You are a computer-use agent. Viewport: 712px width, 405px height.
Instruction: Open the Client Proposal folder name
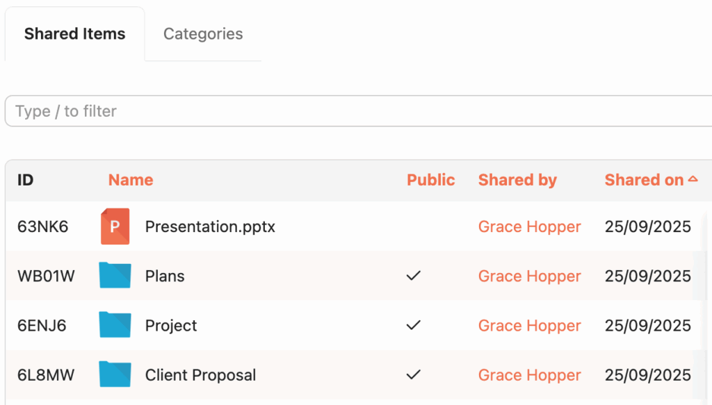(200, 375)
